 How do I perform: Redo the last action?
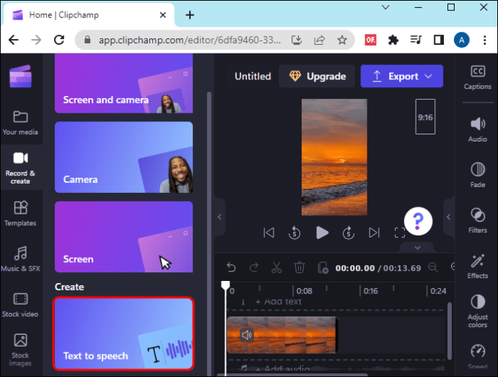[x=254, y=268]
